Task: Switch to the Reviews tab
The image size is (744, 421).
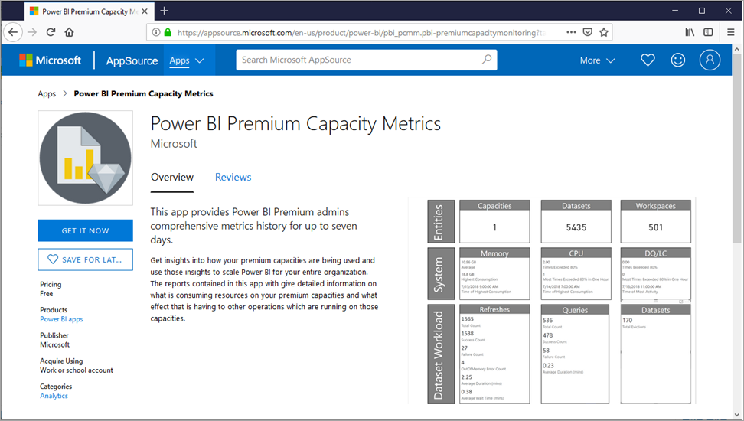Action: click(x=233, y=177)
